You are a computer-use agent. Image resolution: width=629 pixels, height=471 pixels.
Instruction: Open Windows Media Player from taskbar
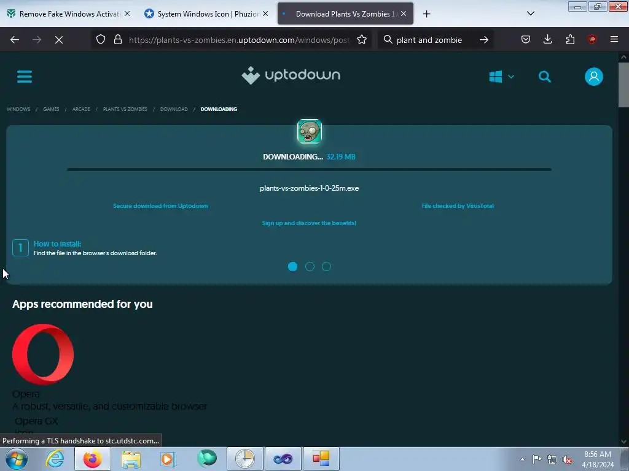click(x=168, y=459)
